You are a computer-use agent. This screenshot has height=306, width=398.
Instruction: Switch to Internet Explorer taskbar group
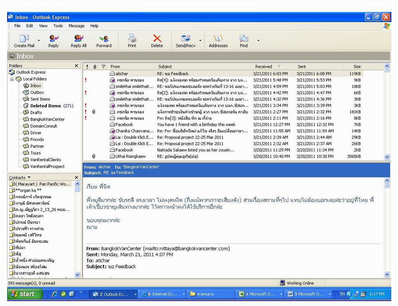[162, 294]
